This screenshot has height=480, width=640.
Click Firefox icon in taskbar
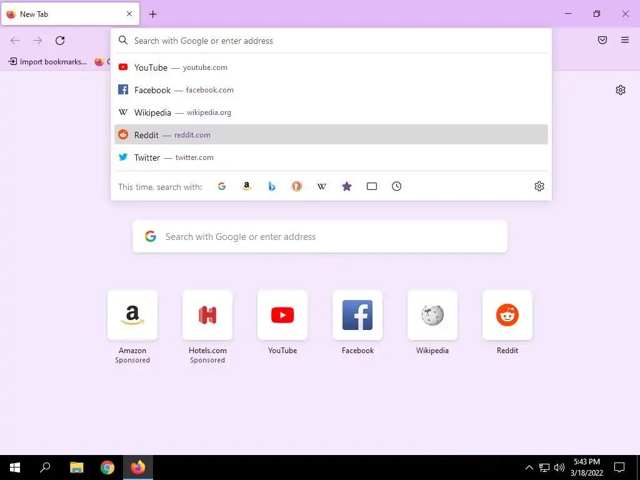click(138, 467)
